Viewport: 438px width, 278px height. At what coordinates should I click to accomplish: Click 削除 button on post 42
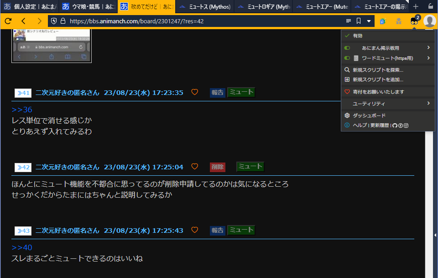(217, 167)
